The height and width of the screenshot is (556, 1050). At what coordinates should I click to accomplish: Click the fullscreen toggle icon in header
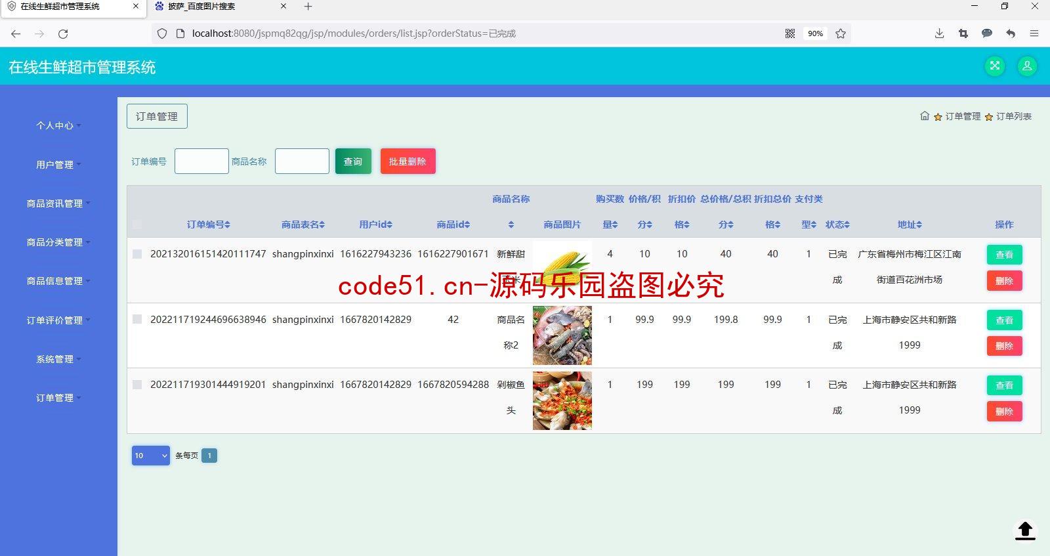click(x=995, y=66)
